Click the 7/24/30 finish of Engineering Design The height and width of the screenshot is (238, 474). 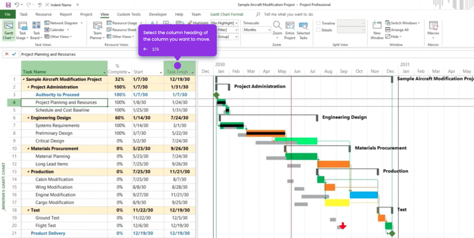coord(179,118)
